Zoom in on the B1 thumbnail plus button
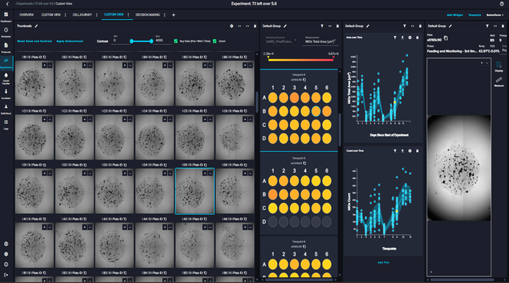The width and height of the screenshot is (509, 283). coord(45,66)
